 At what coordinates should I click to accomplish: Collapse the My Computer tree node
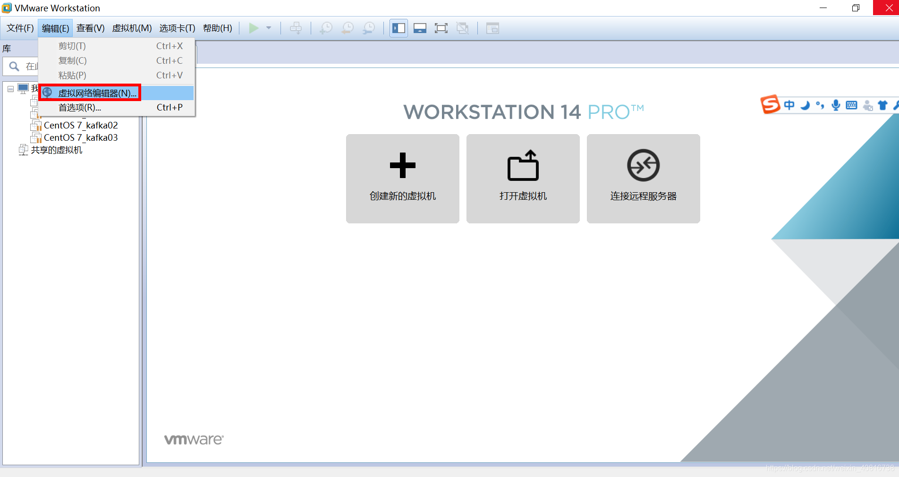tap(10, 89)
